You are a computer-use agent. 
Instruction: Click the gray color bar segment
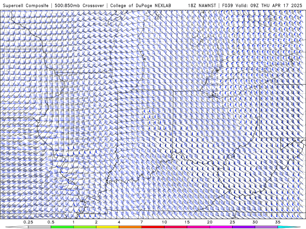39,227
